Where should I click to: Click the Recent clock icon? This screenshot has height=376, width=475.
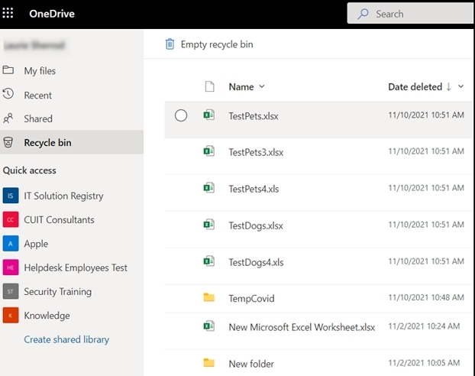tap(8, 94)
